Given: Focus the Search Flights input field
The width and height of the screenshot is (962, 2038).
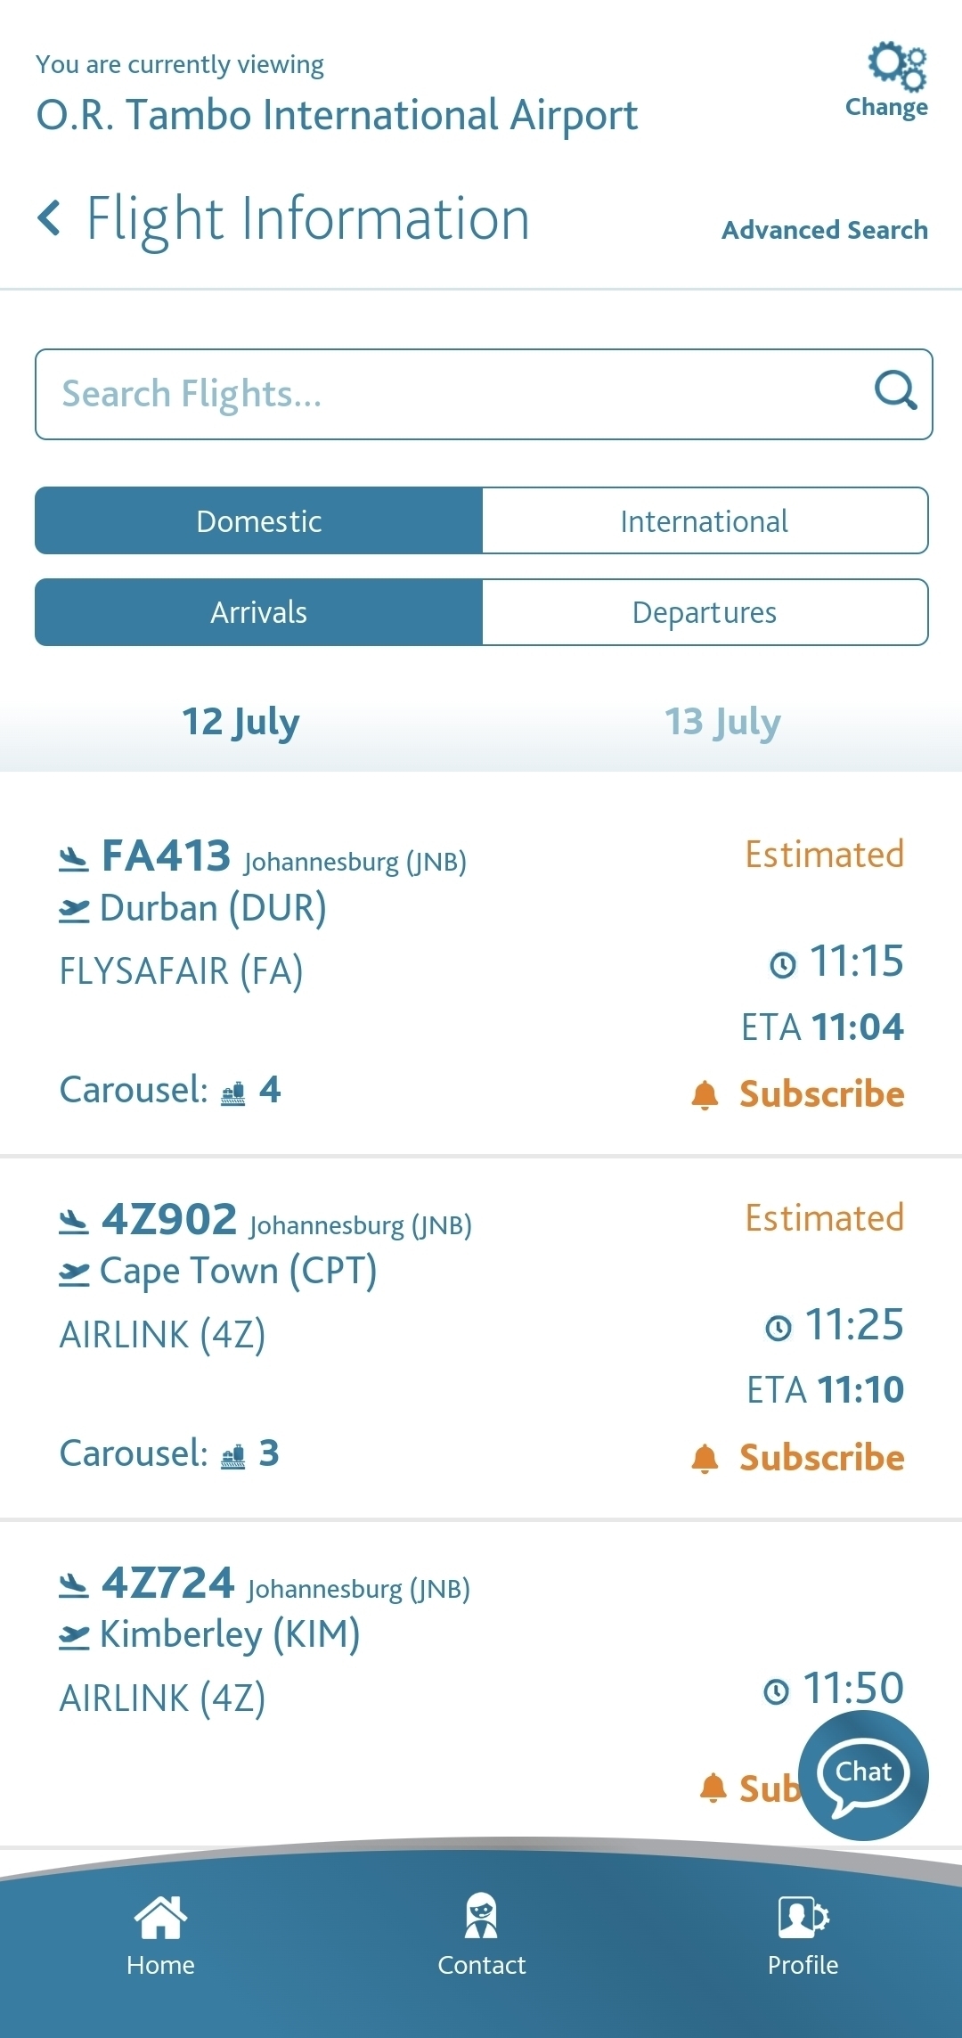Looking at the screenshot, I should click(445, 394).
